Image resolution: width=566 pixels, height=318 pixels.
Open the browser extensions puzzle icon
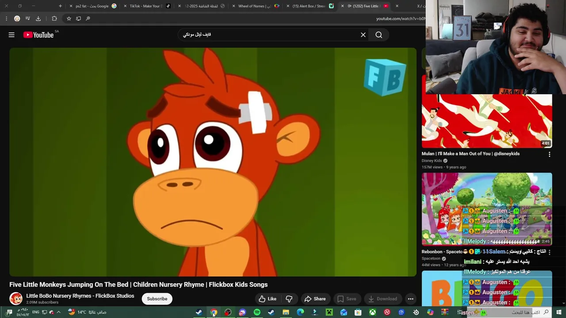click(x=54, y=19)
